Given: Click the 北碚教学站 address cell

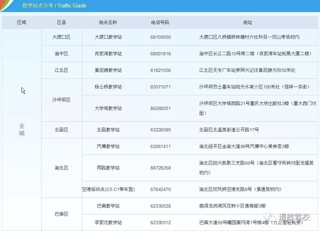Looking at the screenshot, I should [229, 129].
